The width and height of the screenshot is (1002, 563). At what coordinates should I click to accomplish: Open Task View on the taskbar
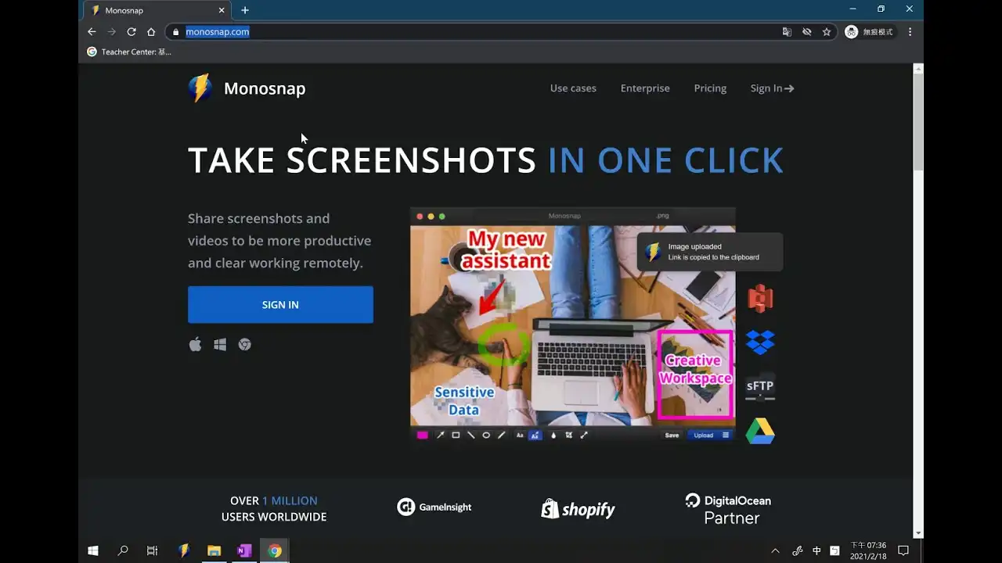tap(153, 550)
